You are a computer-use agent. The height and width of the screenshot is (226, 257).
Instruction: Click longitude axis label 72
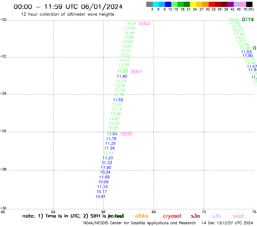pyautogui.click(x=204, y=212)
